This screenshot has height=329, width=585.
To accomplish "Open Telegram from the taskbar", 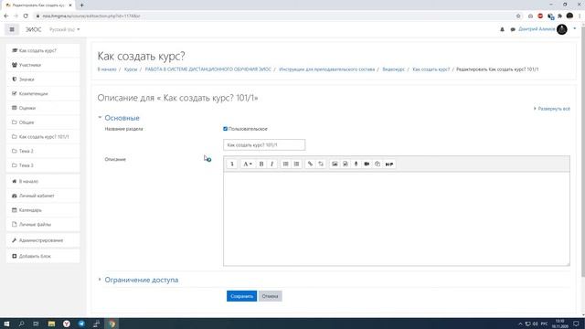I will [x=81, y=324].
